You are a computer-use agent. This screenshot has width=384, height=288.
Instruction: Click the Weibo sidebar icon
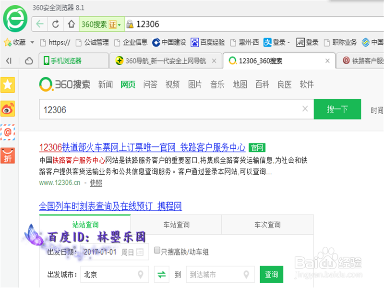(8, 108)
